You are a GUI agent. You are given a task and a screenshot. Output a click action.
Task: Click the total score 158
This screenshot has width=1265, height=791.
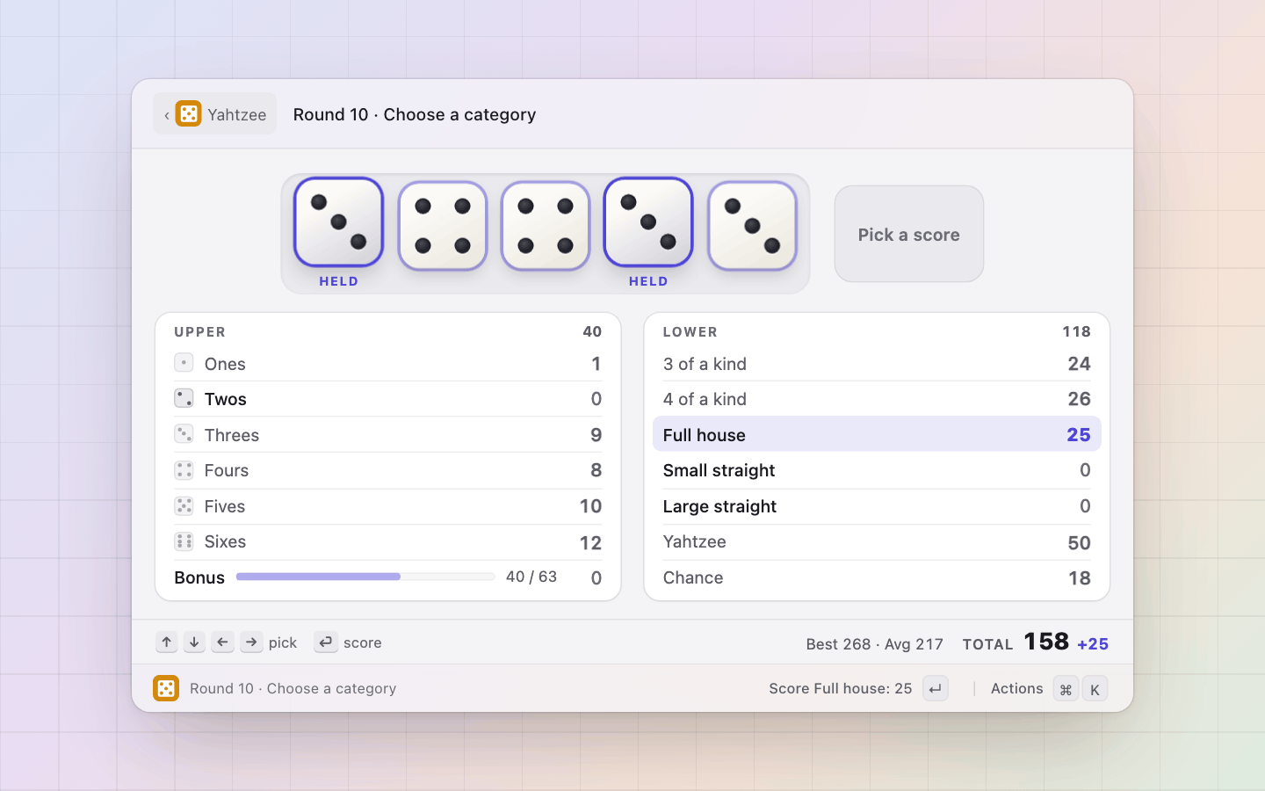[x=1046, y=642]
